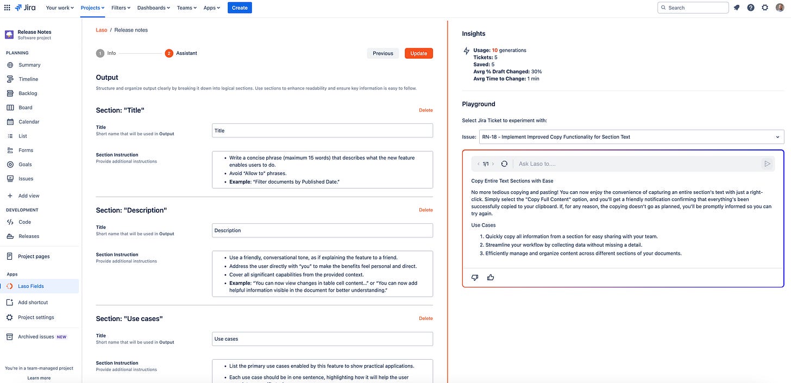
Task: Click the Create button
Action: (x=240, y=8)
